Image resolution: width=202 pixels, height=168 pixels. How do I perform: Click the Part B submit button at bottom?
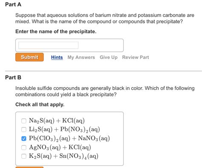click(29, 167)
